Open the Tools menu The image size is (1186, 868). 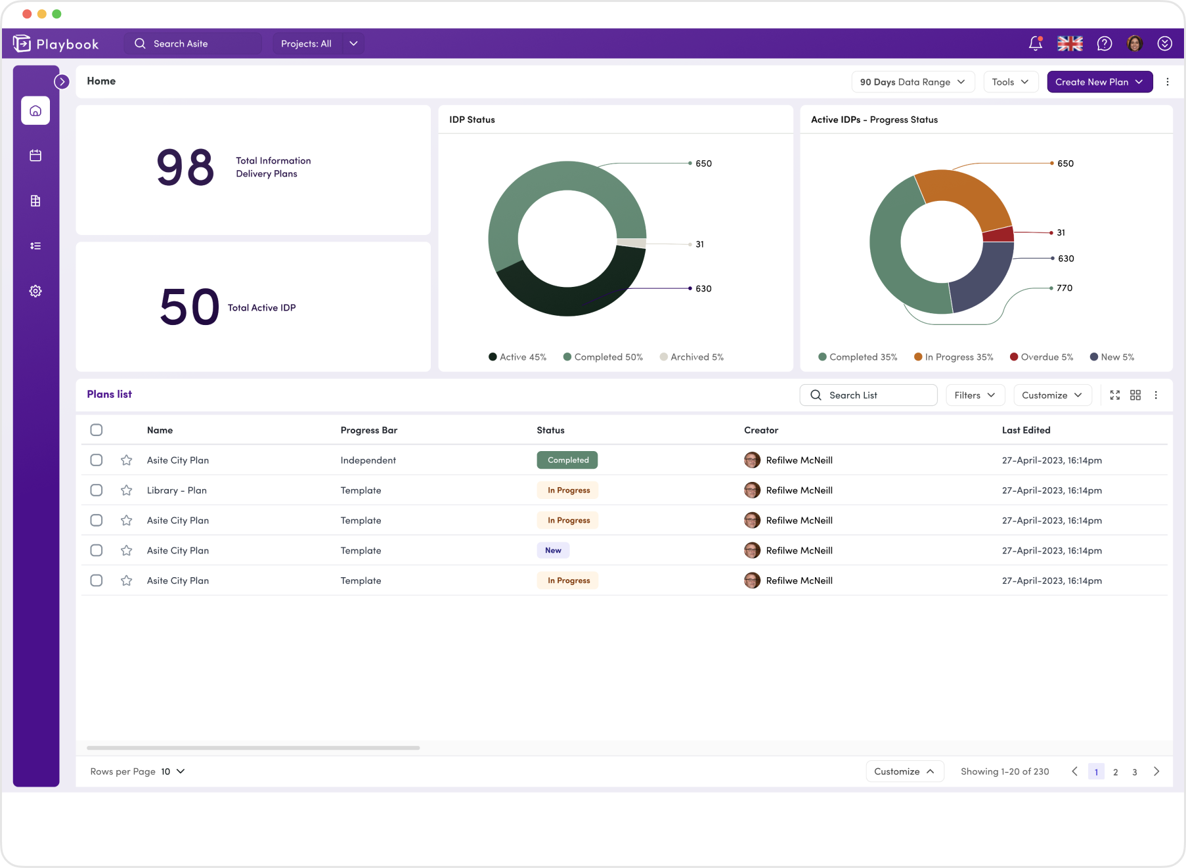tap(1011, 81)
